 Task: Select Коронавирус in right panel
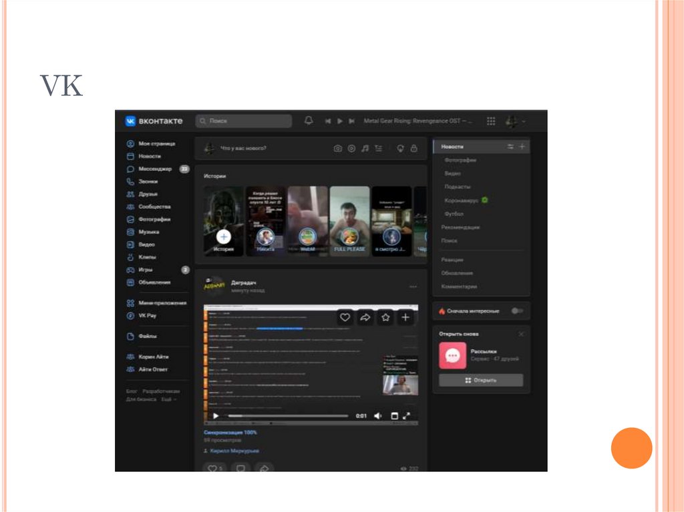click(462, 200)
